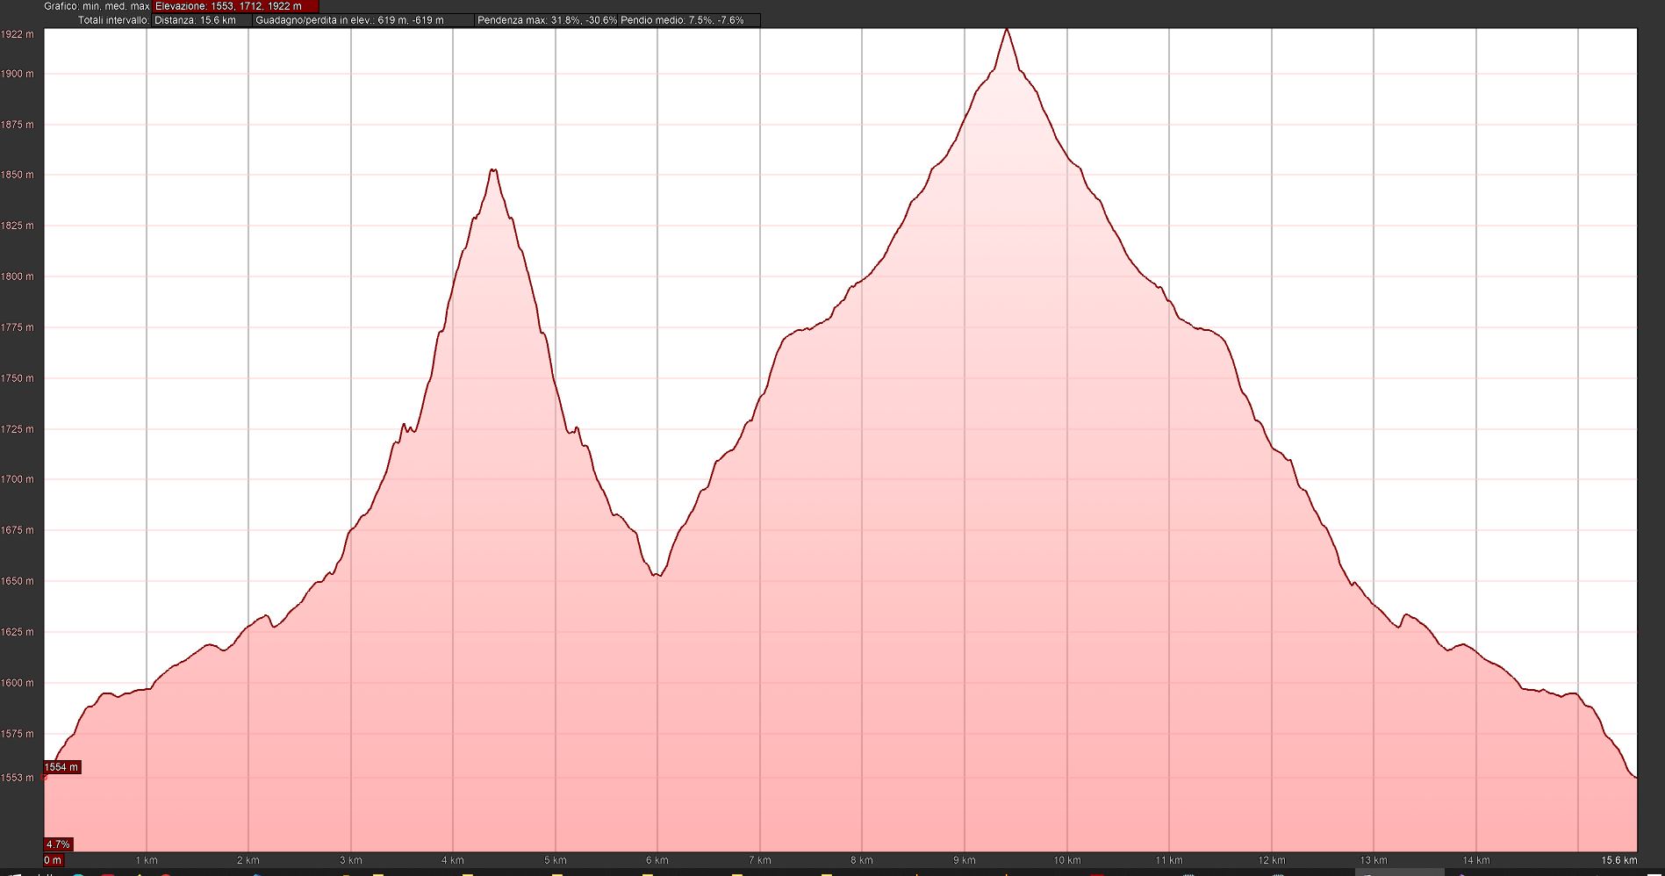The height and width of the screenshot is (876, 1665).
Task: Click the 1750 m label on elevation axis
Action: tap(18, 378)
